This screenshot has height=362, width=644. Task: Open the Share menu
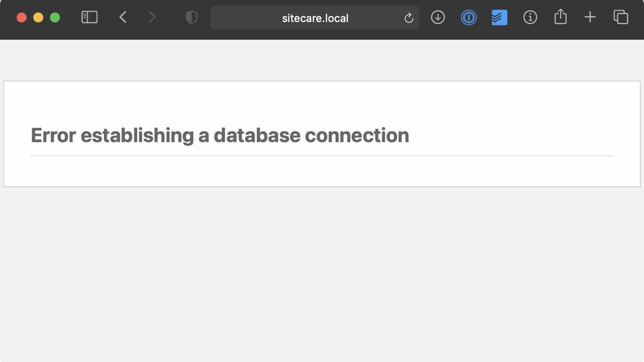click(560, 17)
